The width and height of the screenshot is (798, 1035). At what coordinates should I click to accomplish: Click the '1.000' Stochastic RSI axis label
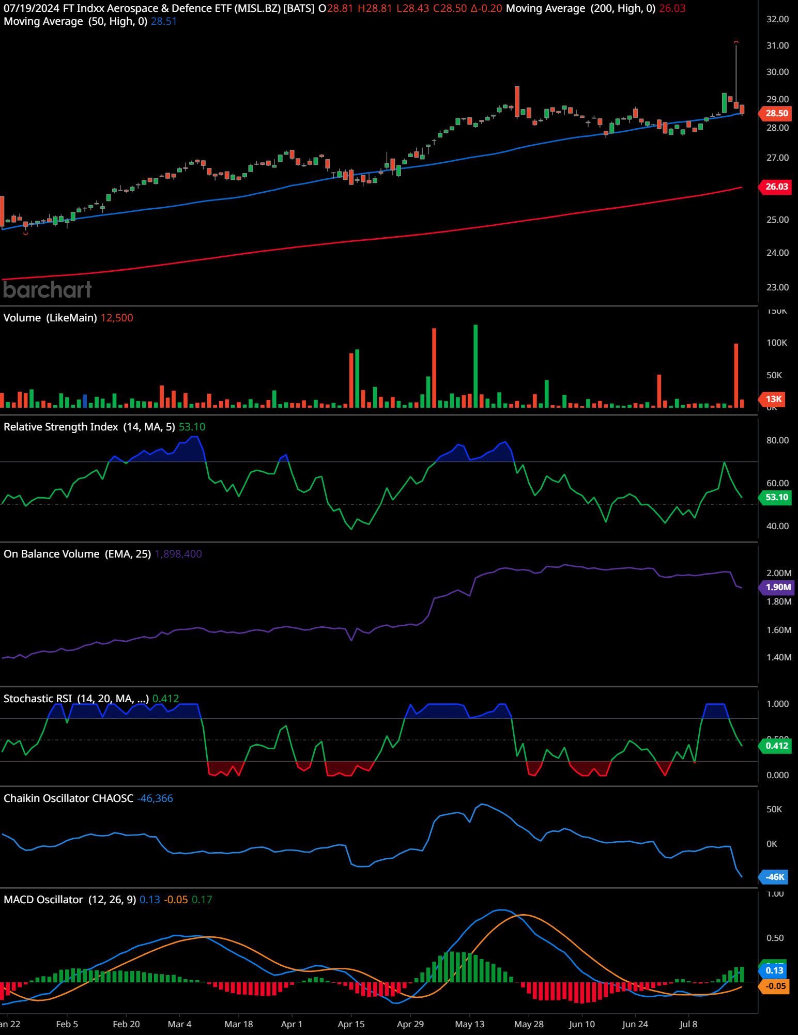(x=777, y=704)
